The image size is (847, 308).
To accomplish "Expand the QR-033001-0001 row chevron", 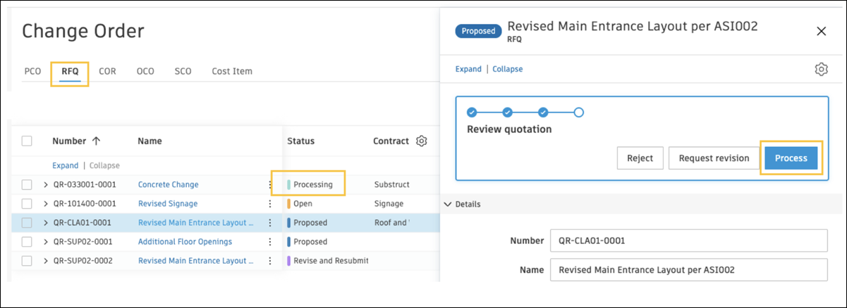I will (x=46, y=185).
